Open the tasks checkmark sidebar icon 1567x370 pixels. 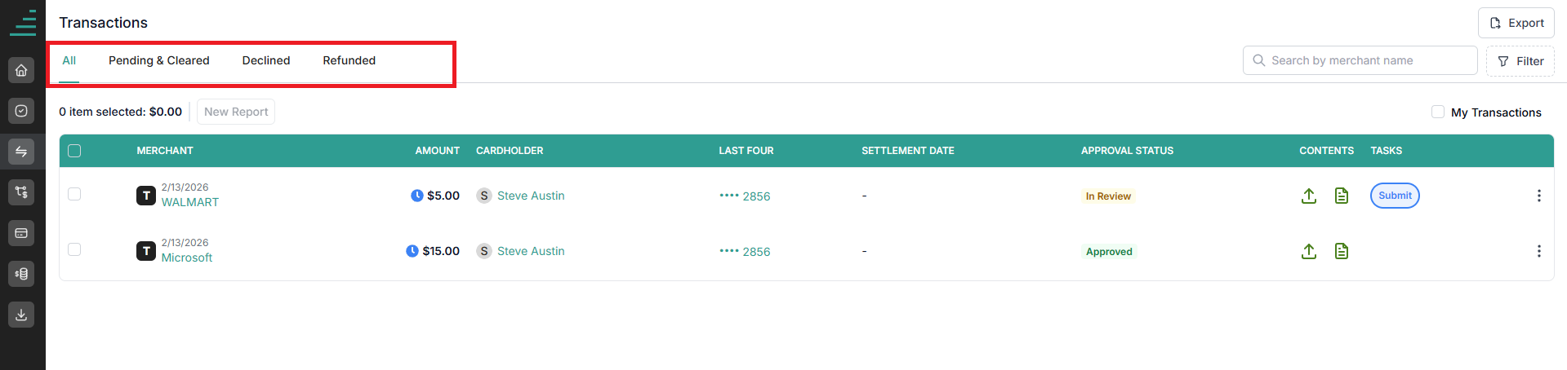21,111
